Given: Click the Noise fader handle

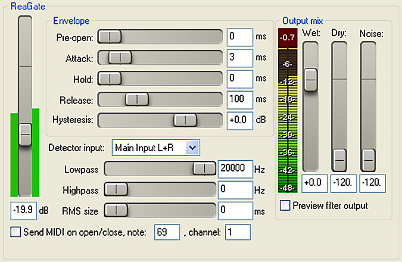Looking at the screenshot, I should pyautogui.click(x=369, y=160).
